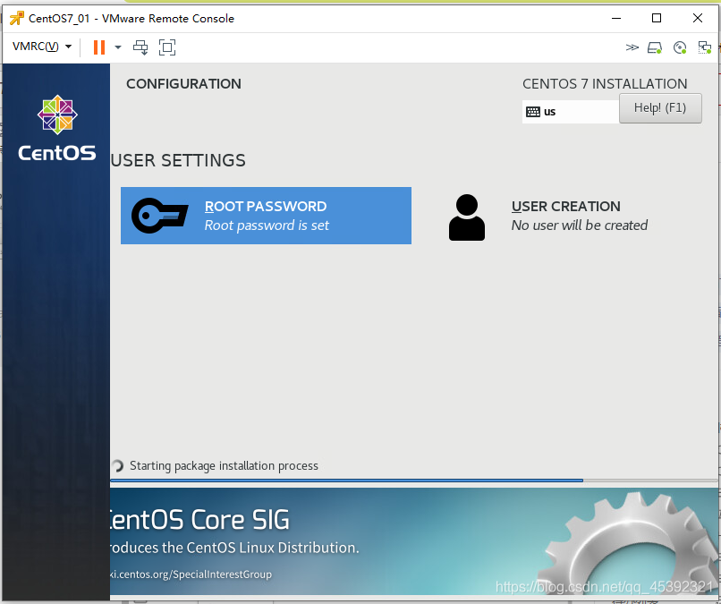Screen dimensions: 721x604
Task: Click the double chevron expand devices icon
Action: click(x=632, y=47)
